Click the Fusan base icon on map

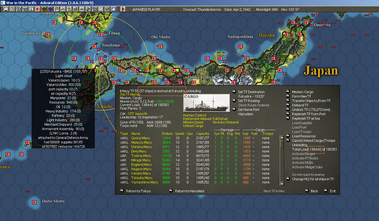tap(101, 34)
